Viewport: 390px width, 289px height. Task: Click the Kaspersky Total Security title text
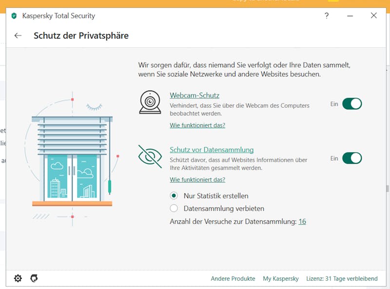pos(58,16)
